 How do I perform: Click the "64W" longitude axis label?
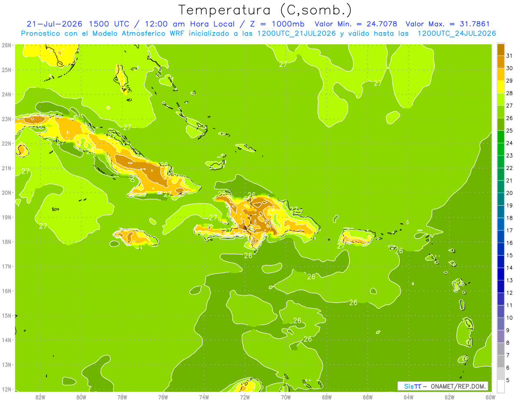coord(409,397)
